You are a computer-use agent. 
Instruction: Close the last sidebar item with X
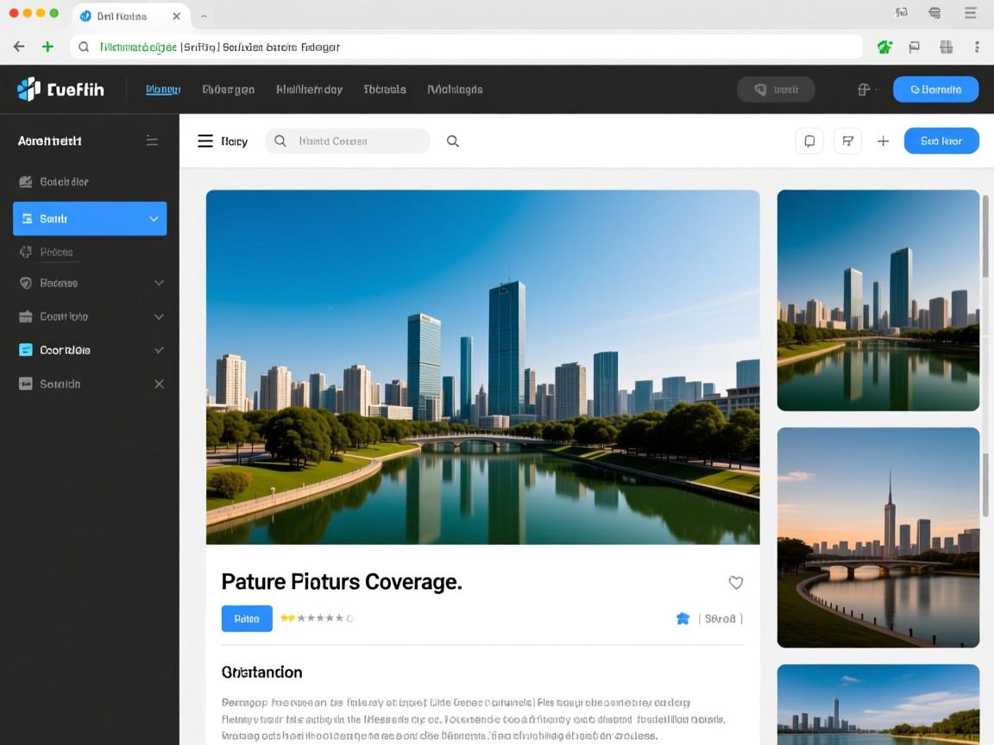pos(159,384)
